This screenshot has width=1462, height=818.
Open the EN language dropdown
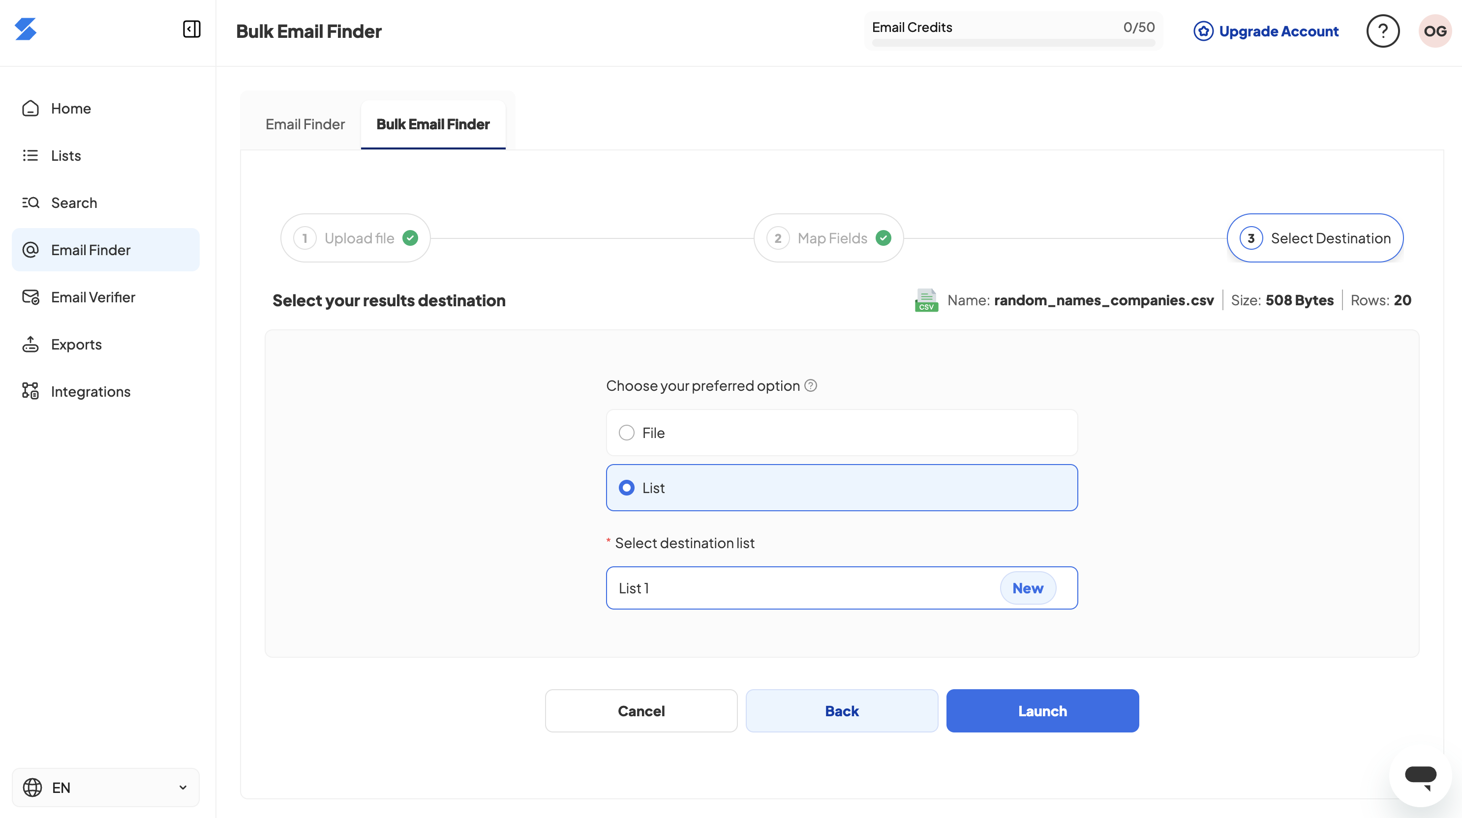click(106, 788)
